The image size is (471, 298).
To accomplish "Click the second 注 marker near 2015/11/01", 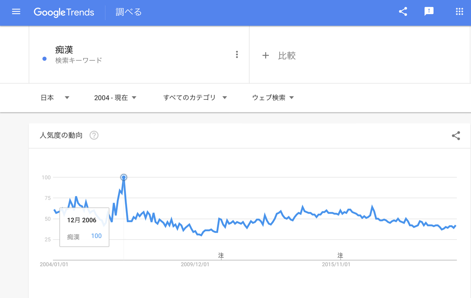I will (x=340, y=255).
